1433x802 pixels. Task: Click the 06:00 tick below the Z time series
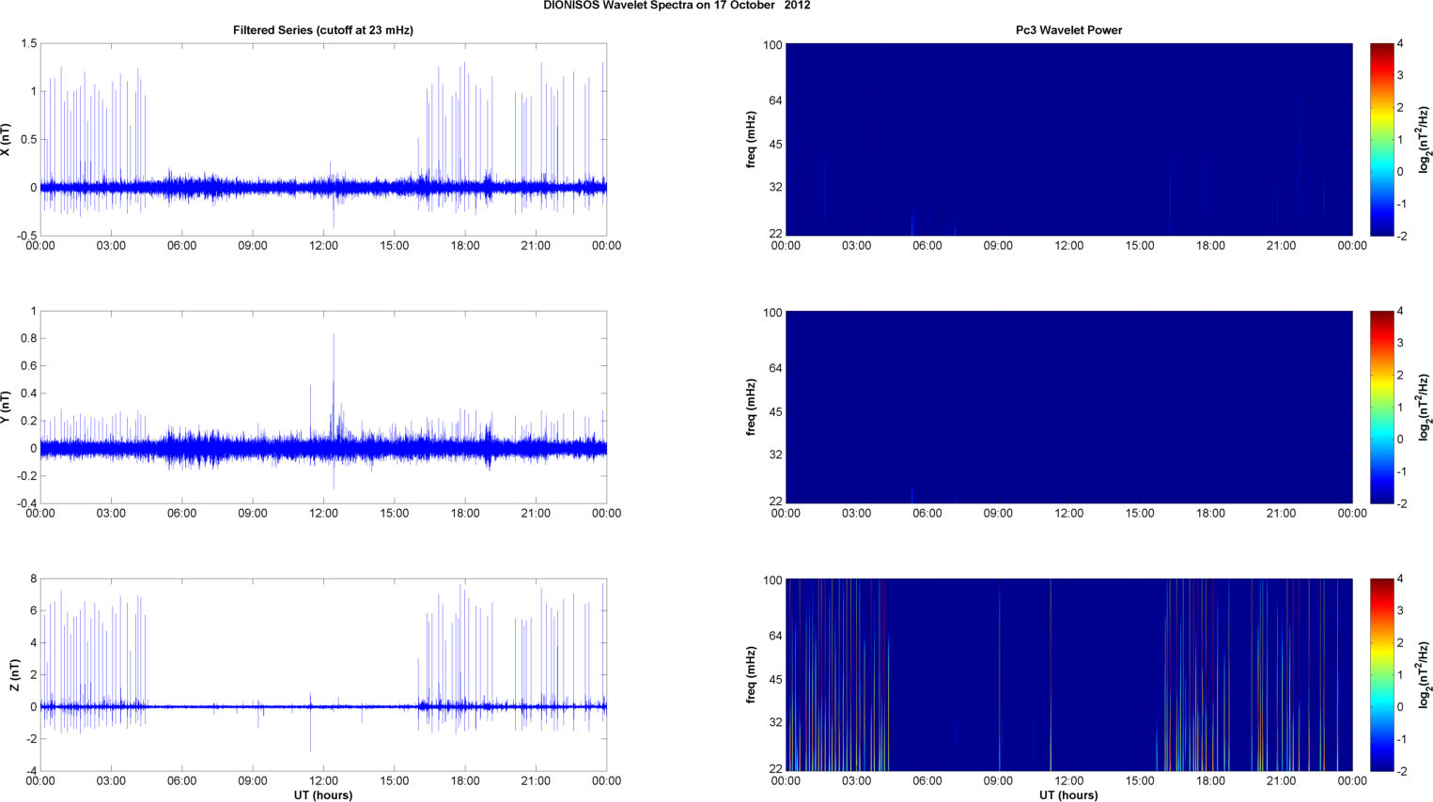(x=181, y=781)
